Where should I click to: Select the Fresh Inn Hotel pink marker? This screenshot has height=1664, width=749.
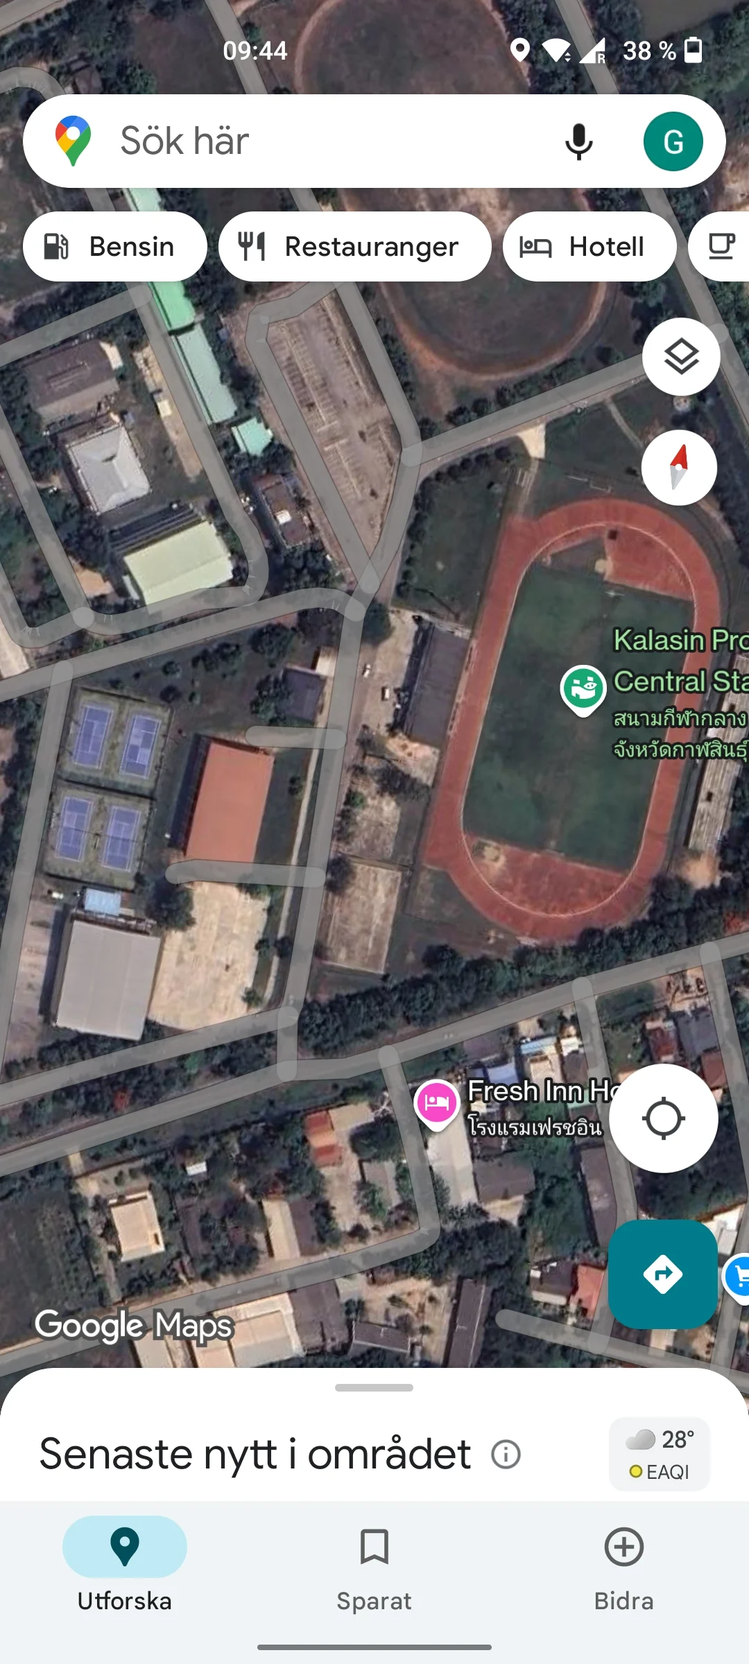point(437,1104)
